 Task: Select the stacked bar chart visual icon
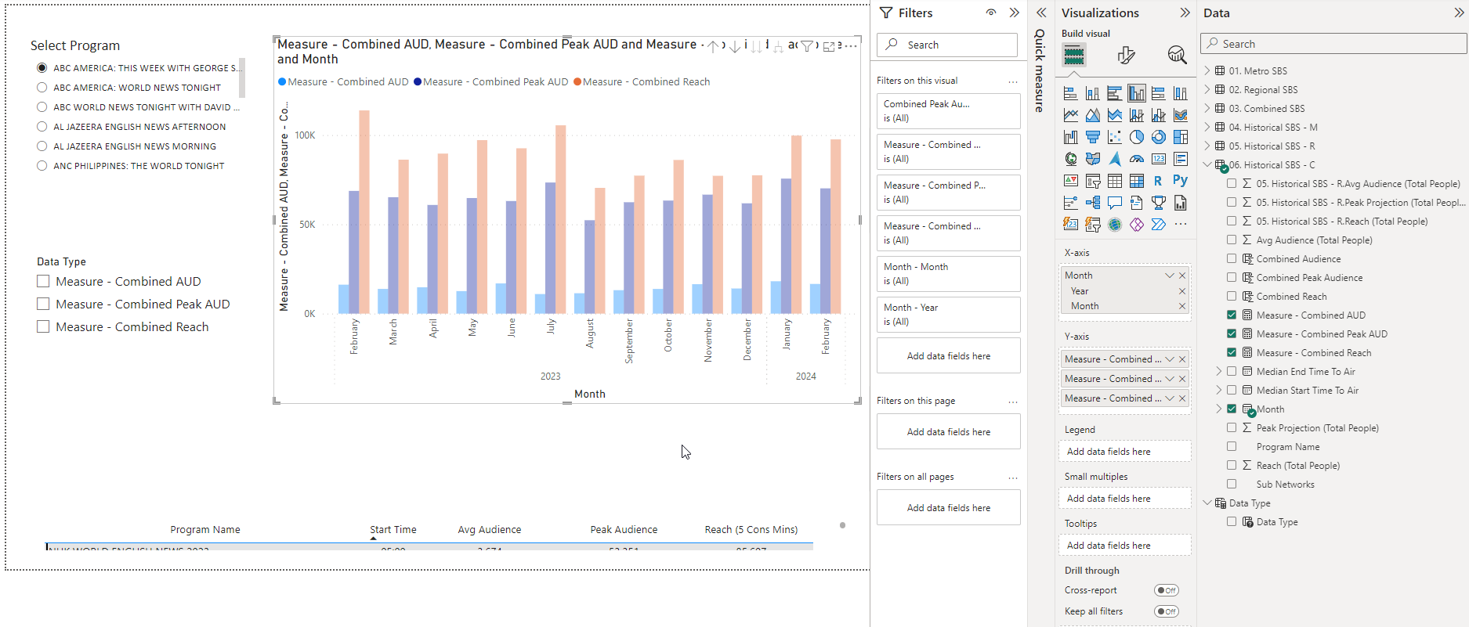1071,94
